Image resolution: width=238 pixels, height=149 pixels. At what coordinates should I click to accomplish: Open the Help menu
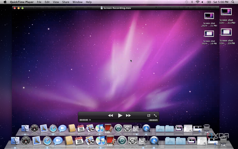(x=89, y=2)
